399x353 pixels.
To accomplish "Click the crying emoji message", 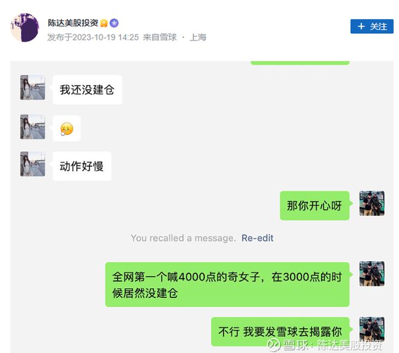I will [x=66, y=129].
